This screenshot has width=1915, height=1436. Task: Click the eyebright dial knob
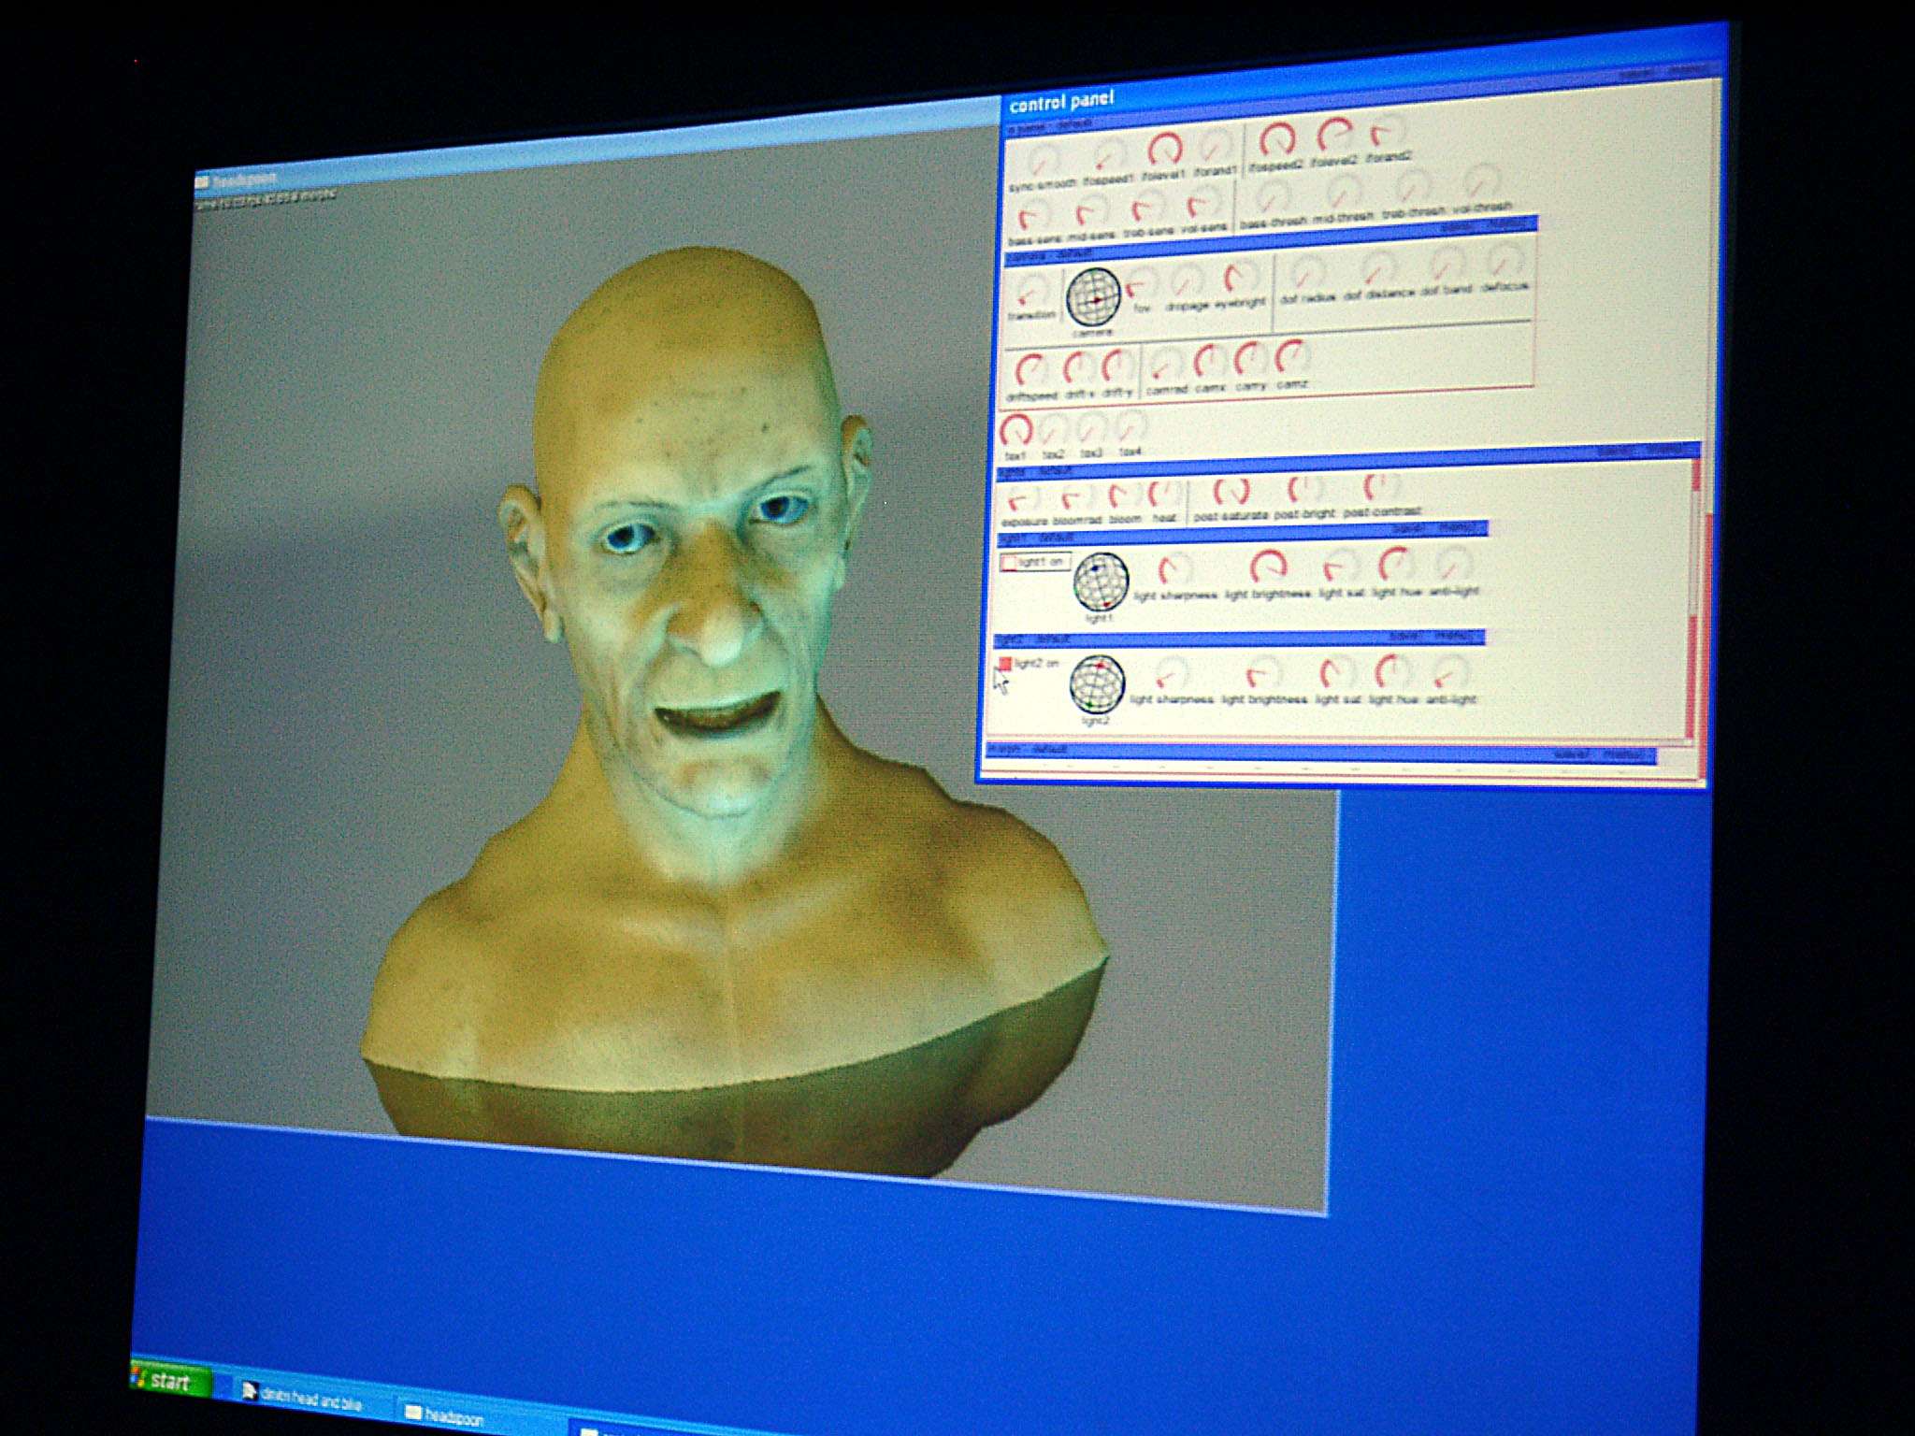click(x=1239, y=277)
